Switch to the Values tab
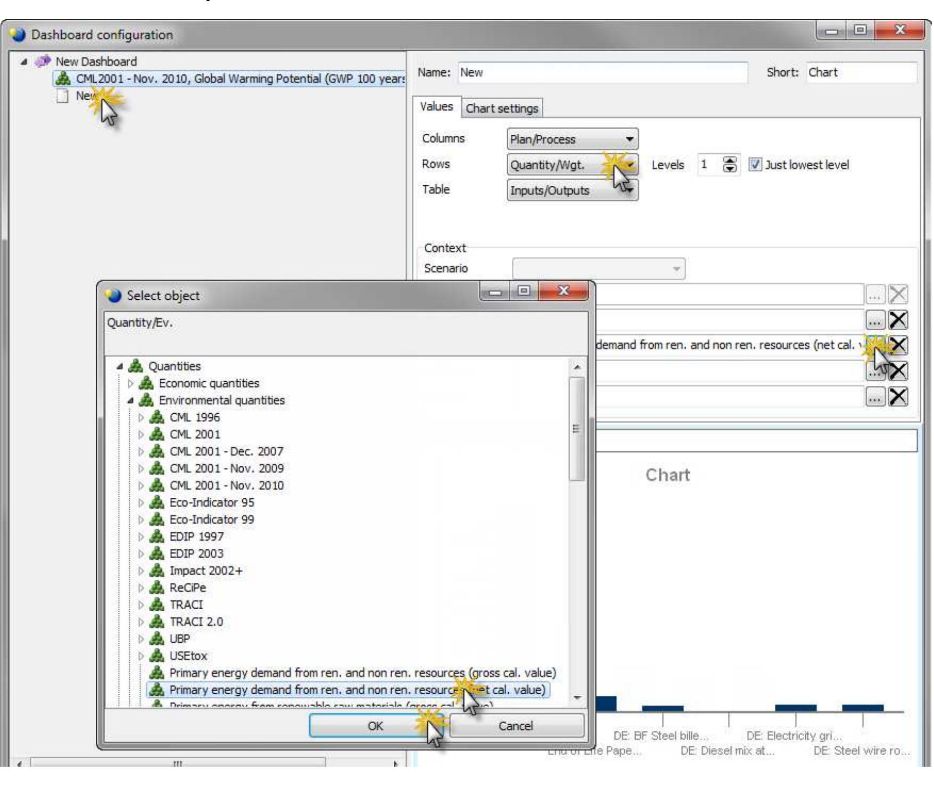Image resolution: width=934 pixels, height=790 pixels. click(437, 107)
